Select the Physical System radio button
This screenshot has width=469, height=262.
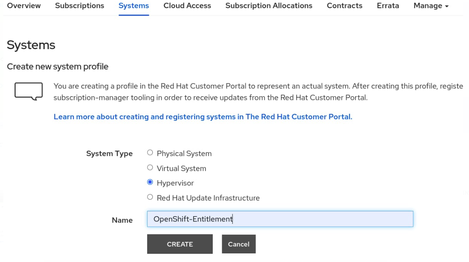click(x=150, y=153)
